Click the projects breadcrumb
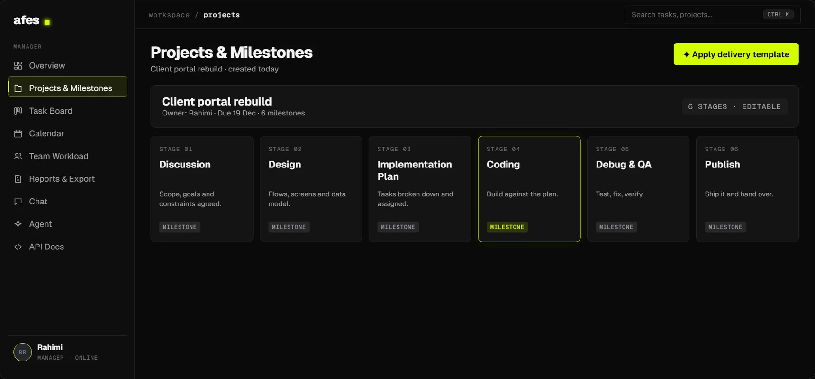Image resolution: width=815 pixels, height=379 pixels. tap(222, 15)
